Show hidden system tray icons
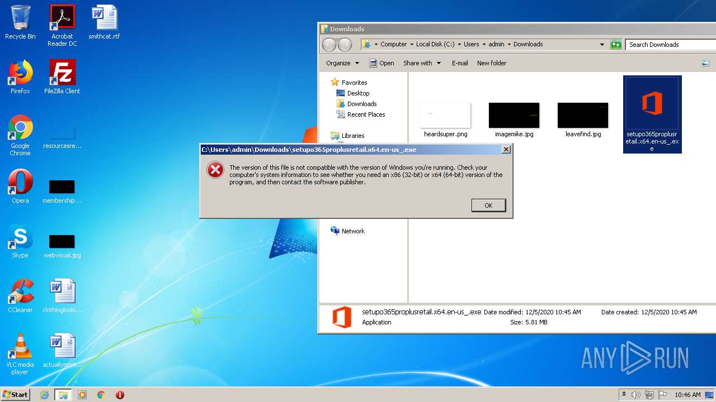 624,395
